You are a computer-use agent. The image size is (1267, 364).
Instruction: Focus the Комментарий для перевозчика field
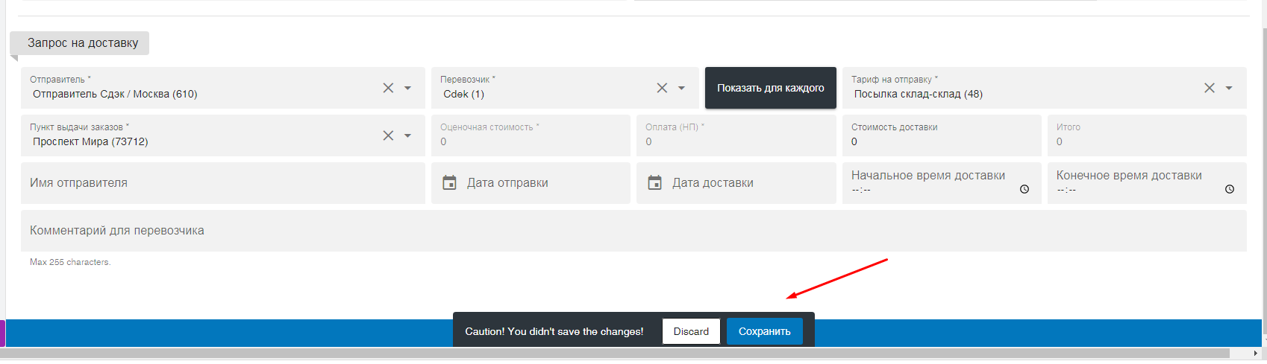pos(633,231)
